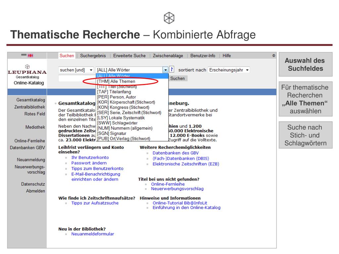Click the Leuphana logo in sidebar

coord(27,69)
